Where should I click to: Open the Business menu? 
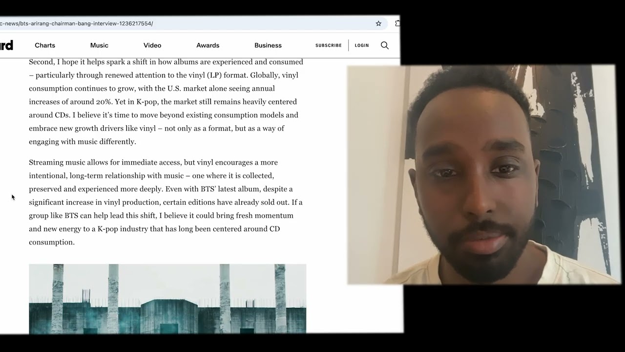tap(268, 45)
